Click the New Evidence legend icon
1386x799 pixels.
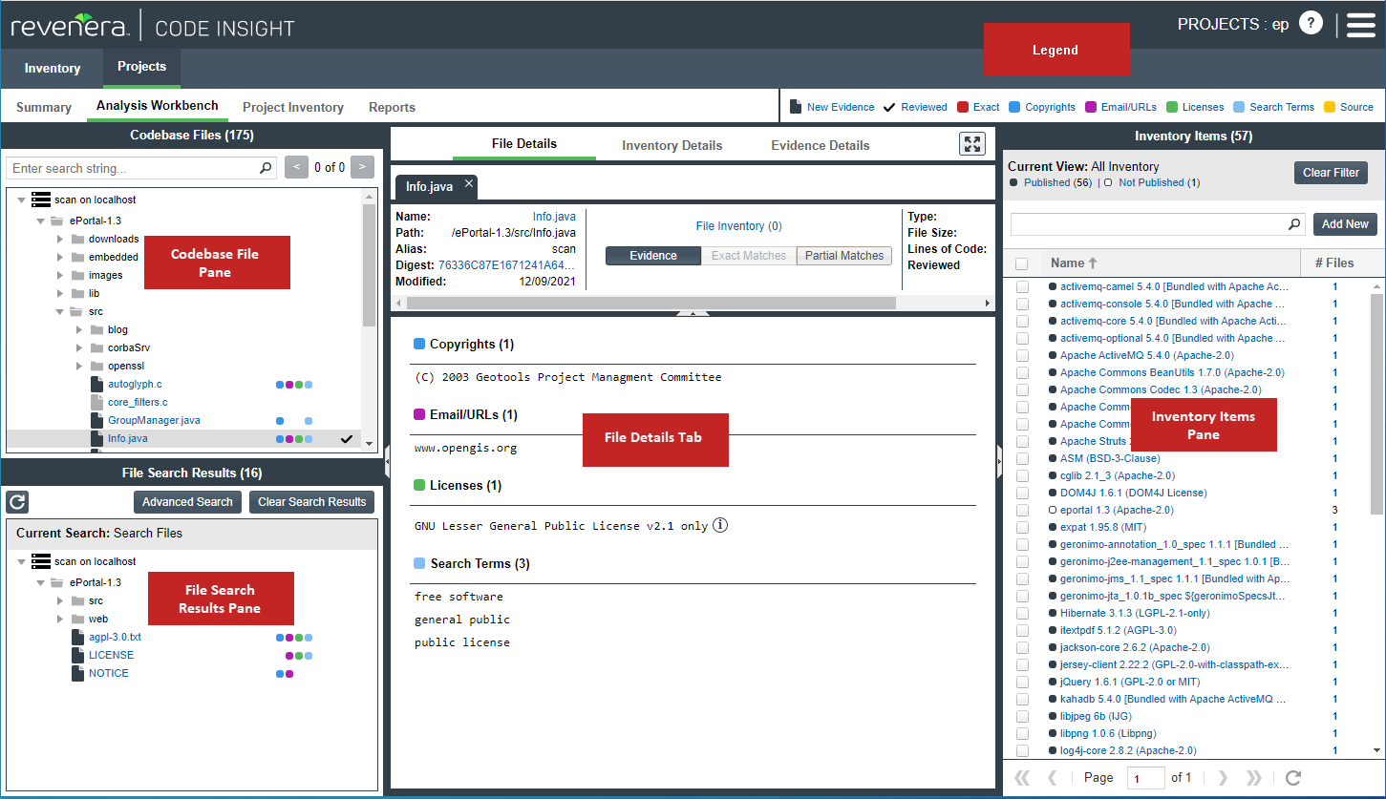point(796,107)
